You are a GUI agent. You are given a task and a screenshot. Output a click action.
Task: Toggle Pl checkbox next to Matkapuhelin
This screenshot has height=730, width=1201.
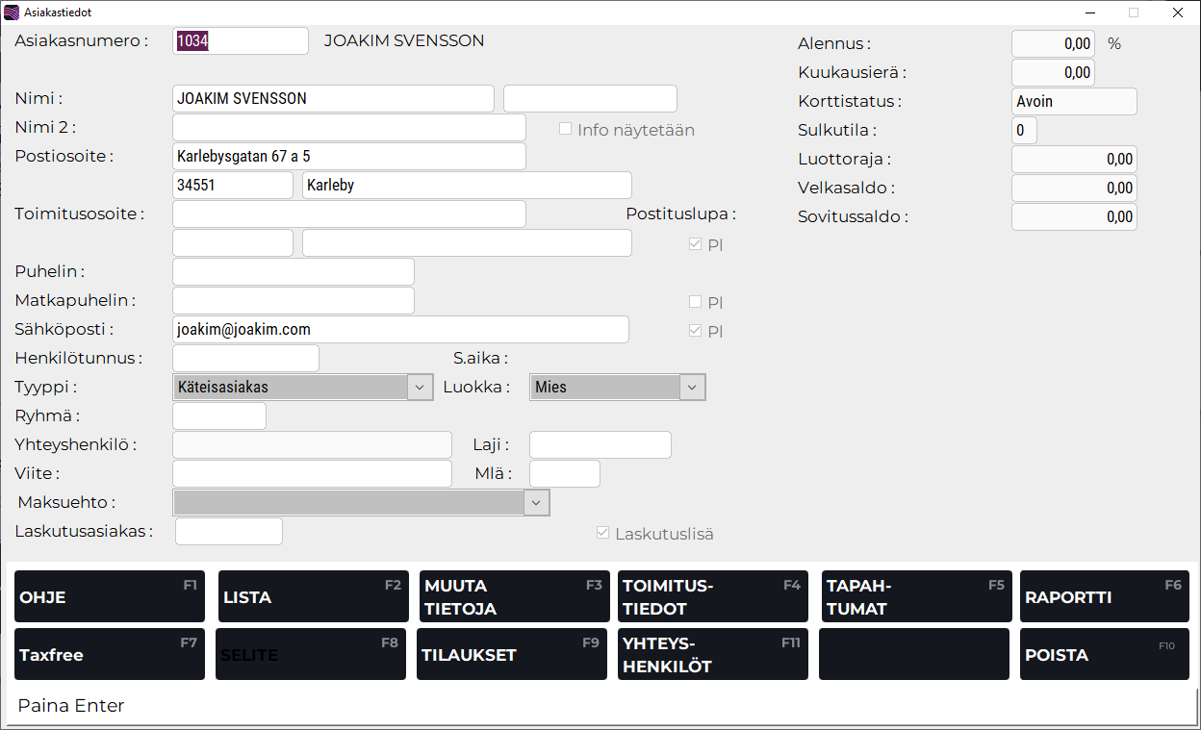[x=696, y=302]
